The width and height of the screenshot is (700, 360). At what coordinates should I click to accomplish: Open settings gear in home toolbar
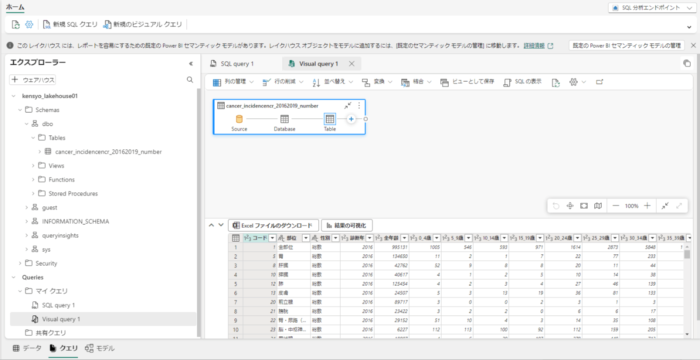tap(29, 24)
